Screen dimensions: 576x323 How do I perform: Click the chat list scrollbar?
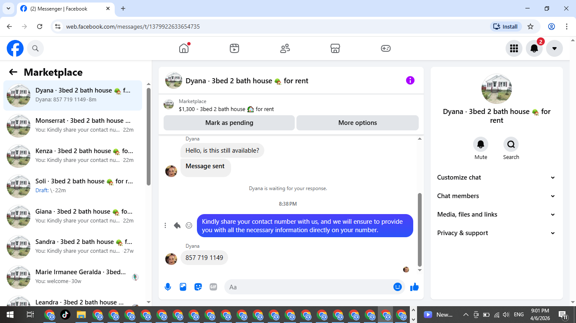coord(148,137)
